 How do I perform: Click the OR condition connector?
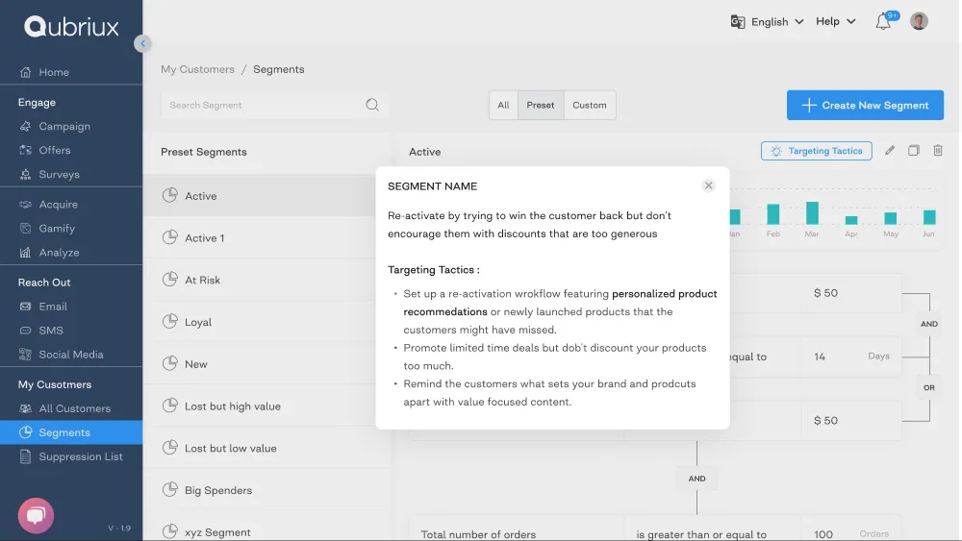(x=929, y=388)
